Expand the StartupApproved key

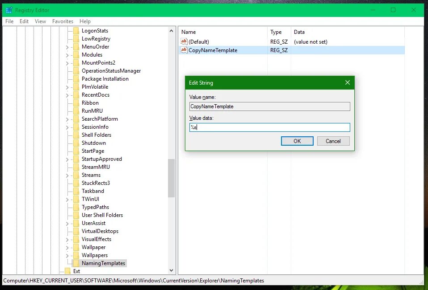[x=67, y=159]
